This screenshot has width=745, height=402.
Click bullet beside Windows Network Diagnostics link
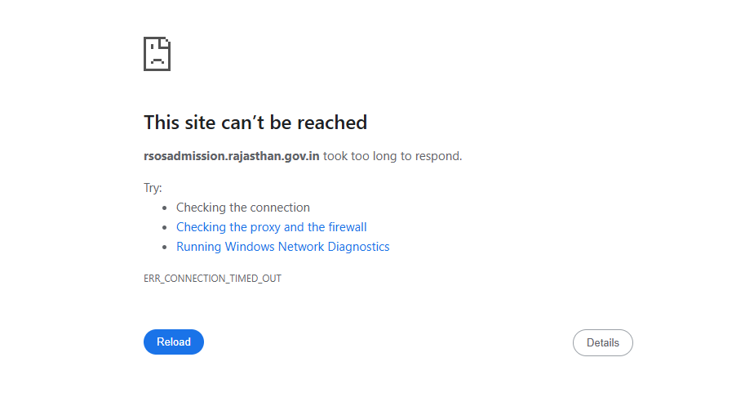tap(166, 247)
